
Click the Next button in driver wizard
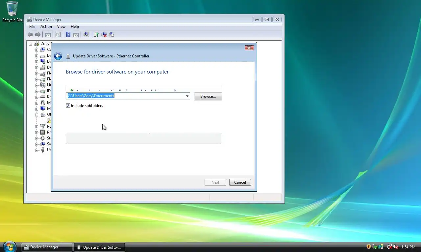(215, 182)
